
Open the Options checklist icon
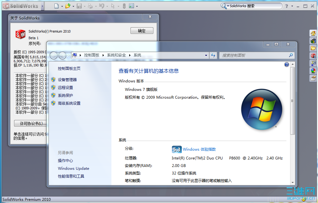click(131, 6)
